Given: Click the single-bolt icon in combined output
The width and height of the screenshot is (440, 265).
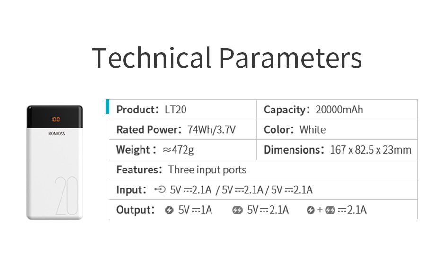Looking at the screenshot, I should 310,210.
